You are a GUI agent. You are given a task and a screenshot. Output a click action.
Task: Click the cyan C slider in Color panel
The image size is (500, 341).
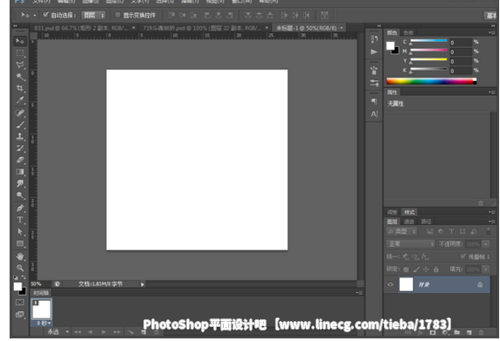click(428, 41)
